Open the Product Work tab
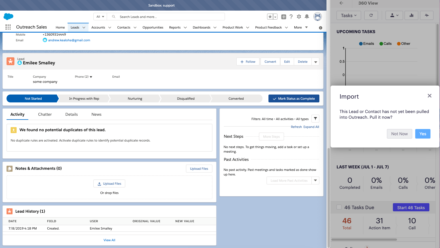 (x=233, y=27)
